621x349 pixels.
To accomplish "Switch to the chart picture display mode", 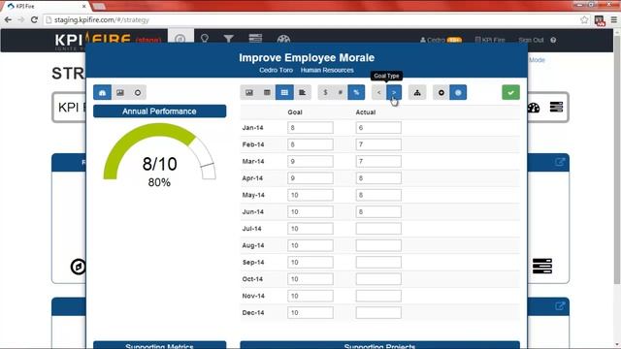I will pos(249,93).
